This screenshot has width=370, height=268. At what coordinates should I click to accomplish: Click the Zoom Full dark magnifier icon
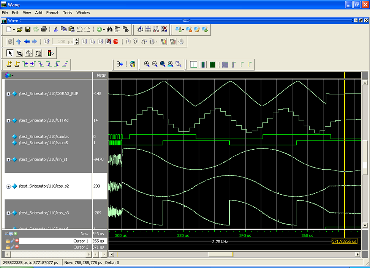[x=163, y=64]
